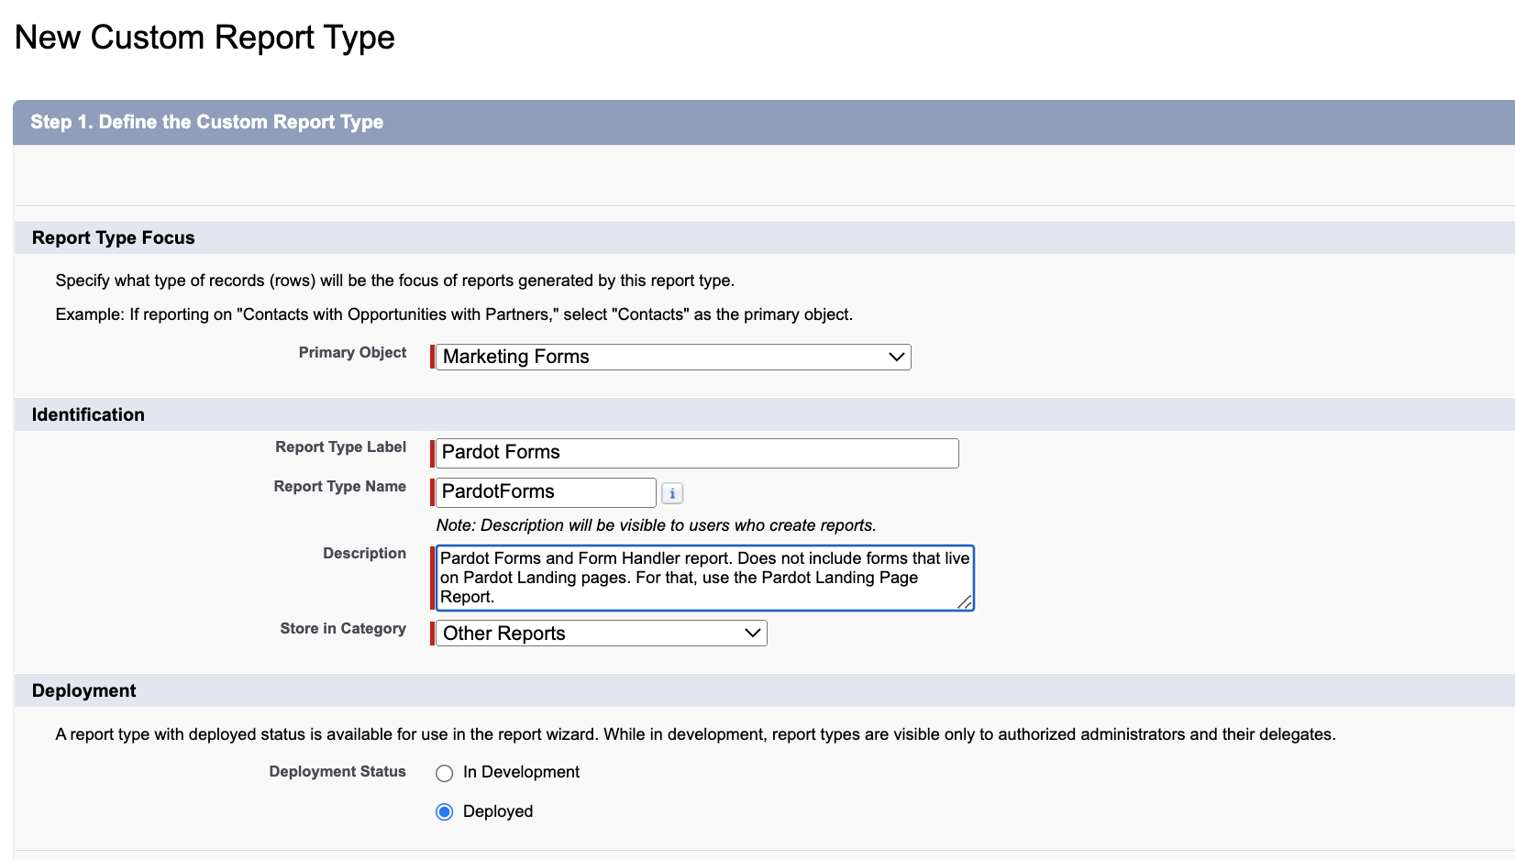
Task: Expand Primary Object options using its chevron
Action: point(896,357)
